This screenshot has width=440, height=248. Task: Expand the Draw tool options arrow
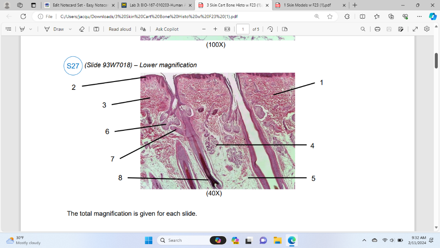70,29
